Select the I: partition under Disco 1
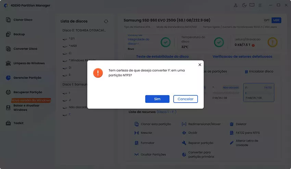 point(69,93)
